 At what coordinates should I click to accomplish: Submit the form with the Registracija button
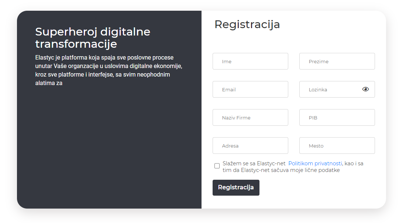[x=236, y=187]
